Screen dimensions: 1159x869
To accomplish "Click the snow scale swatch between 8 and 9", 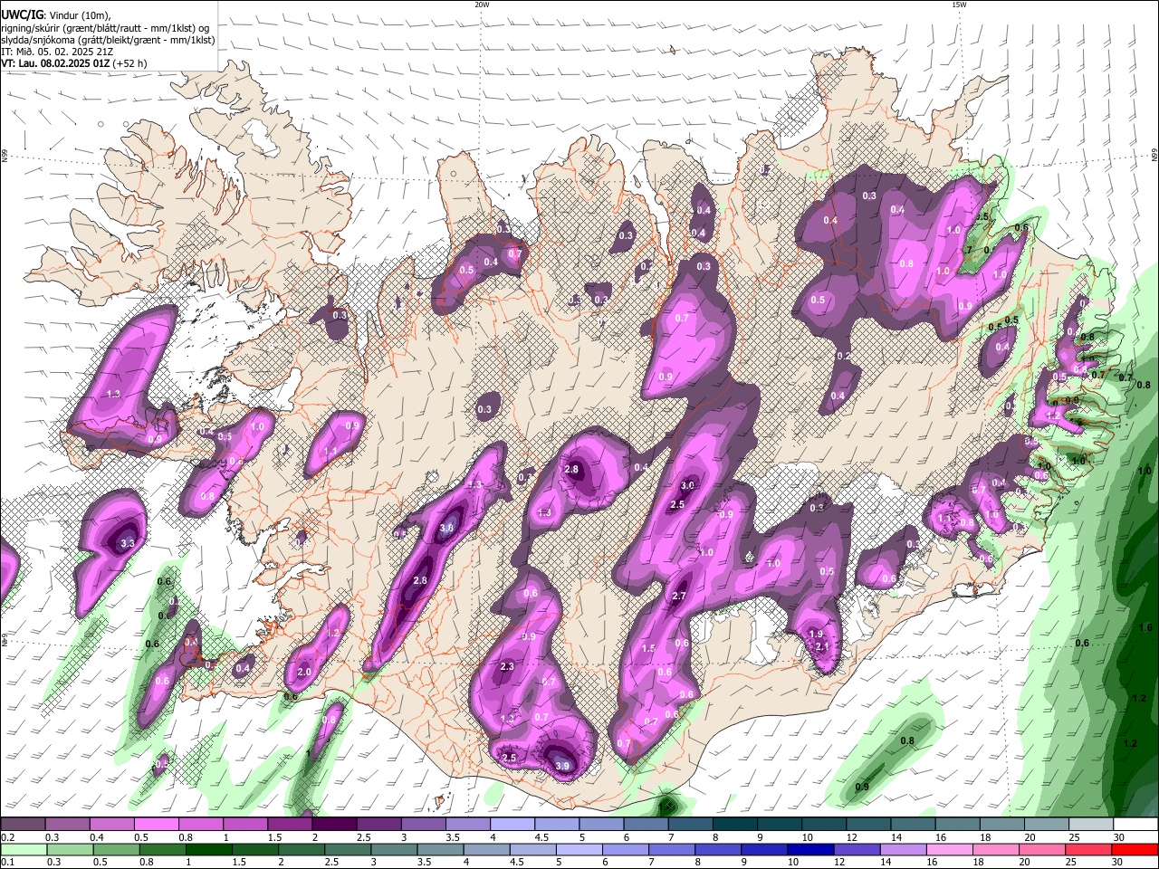I will click(735, 825).
